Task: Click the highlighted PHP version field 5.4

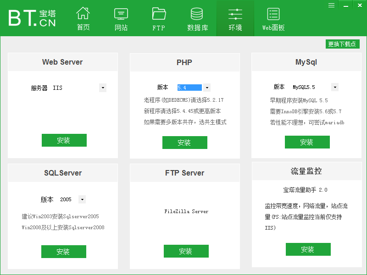Action: click(189, 87)
